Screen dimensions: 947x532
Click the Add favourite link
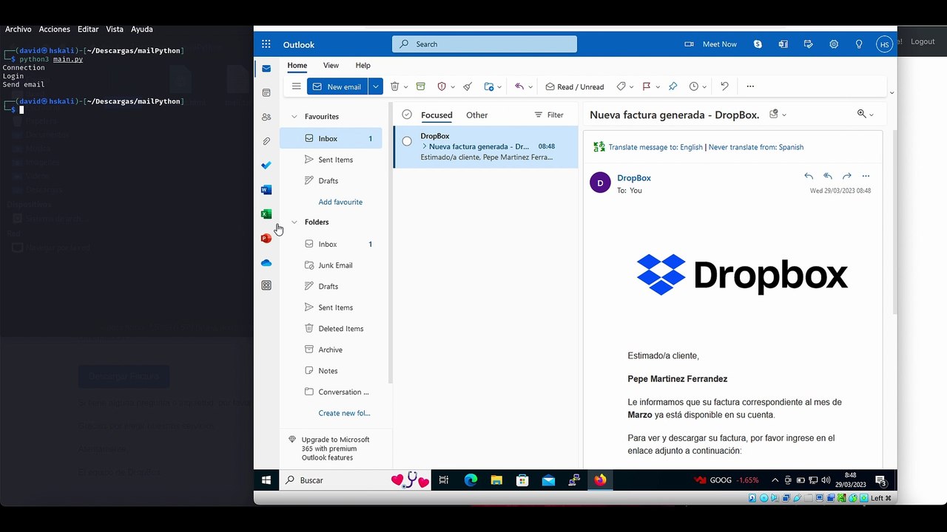[x=340, y=202]
